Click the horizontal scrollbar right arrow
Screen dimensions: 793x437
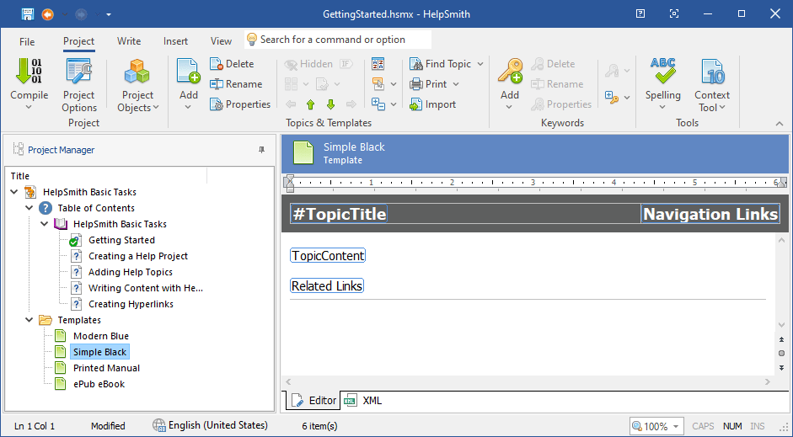point(768,382)
